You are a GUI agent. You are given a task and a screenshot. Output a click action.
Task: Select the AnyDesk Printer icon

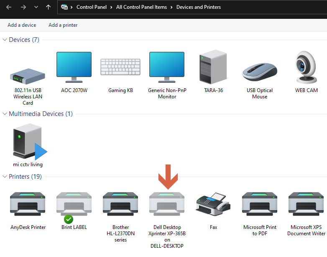coord(28,204)
